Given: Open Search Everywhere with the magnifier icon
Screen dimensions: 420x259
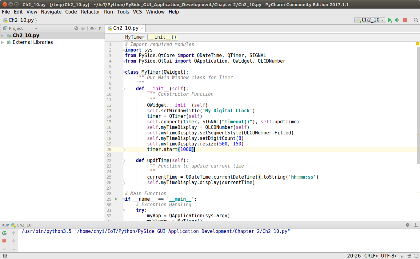Looking at the screenshot, I should tap(416, 20).
